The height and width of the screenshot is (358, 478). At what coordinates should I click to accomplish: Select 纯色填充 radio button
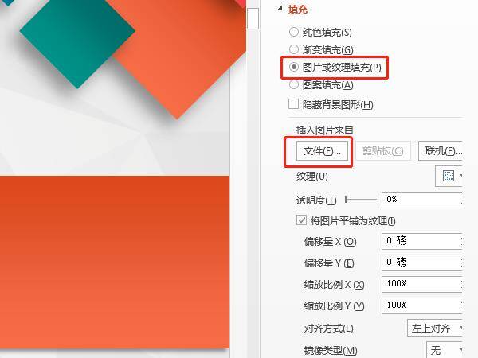[x=293, y=32]
